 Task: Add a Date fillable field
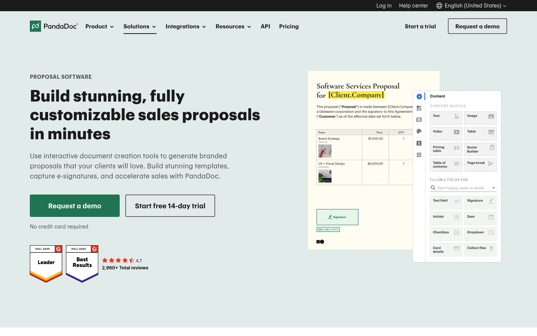[480, 218]
